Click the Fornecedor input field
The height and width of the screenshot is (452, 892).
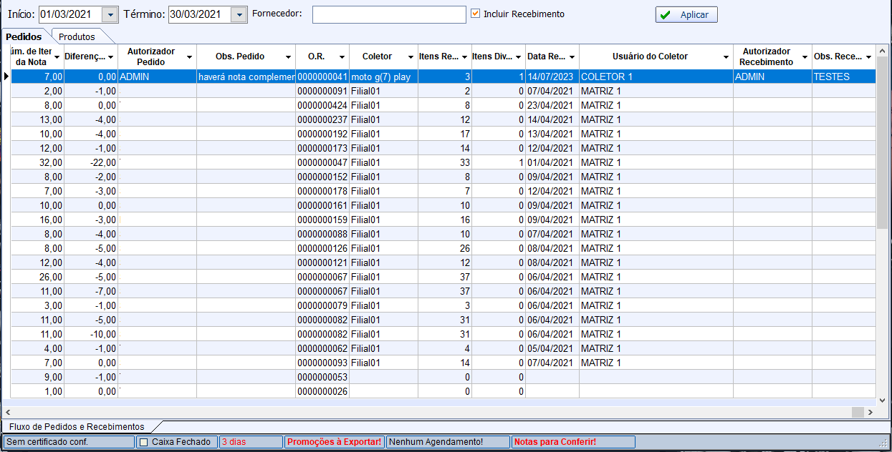point(388,14)
